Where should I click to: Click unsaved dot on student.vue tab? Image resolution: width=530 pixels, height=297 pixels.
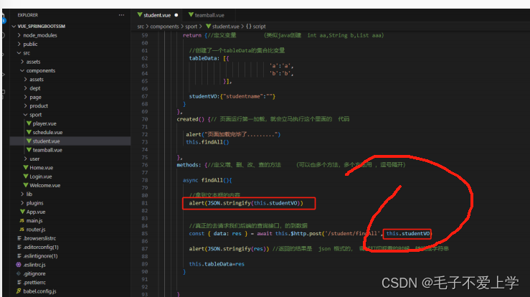pyautogui.click(x=176, y=15)
